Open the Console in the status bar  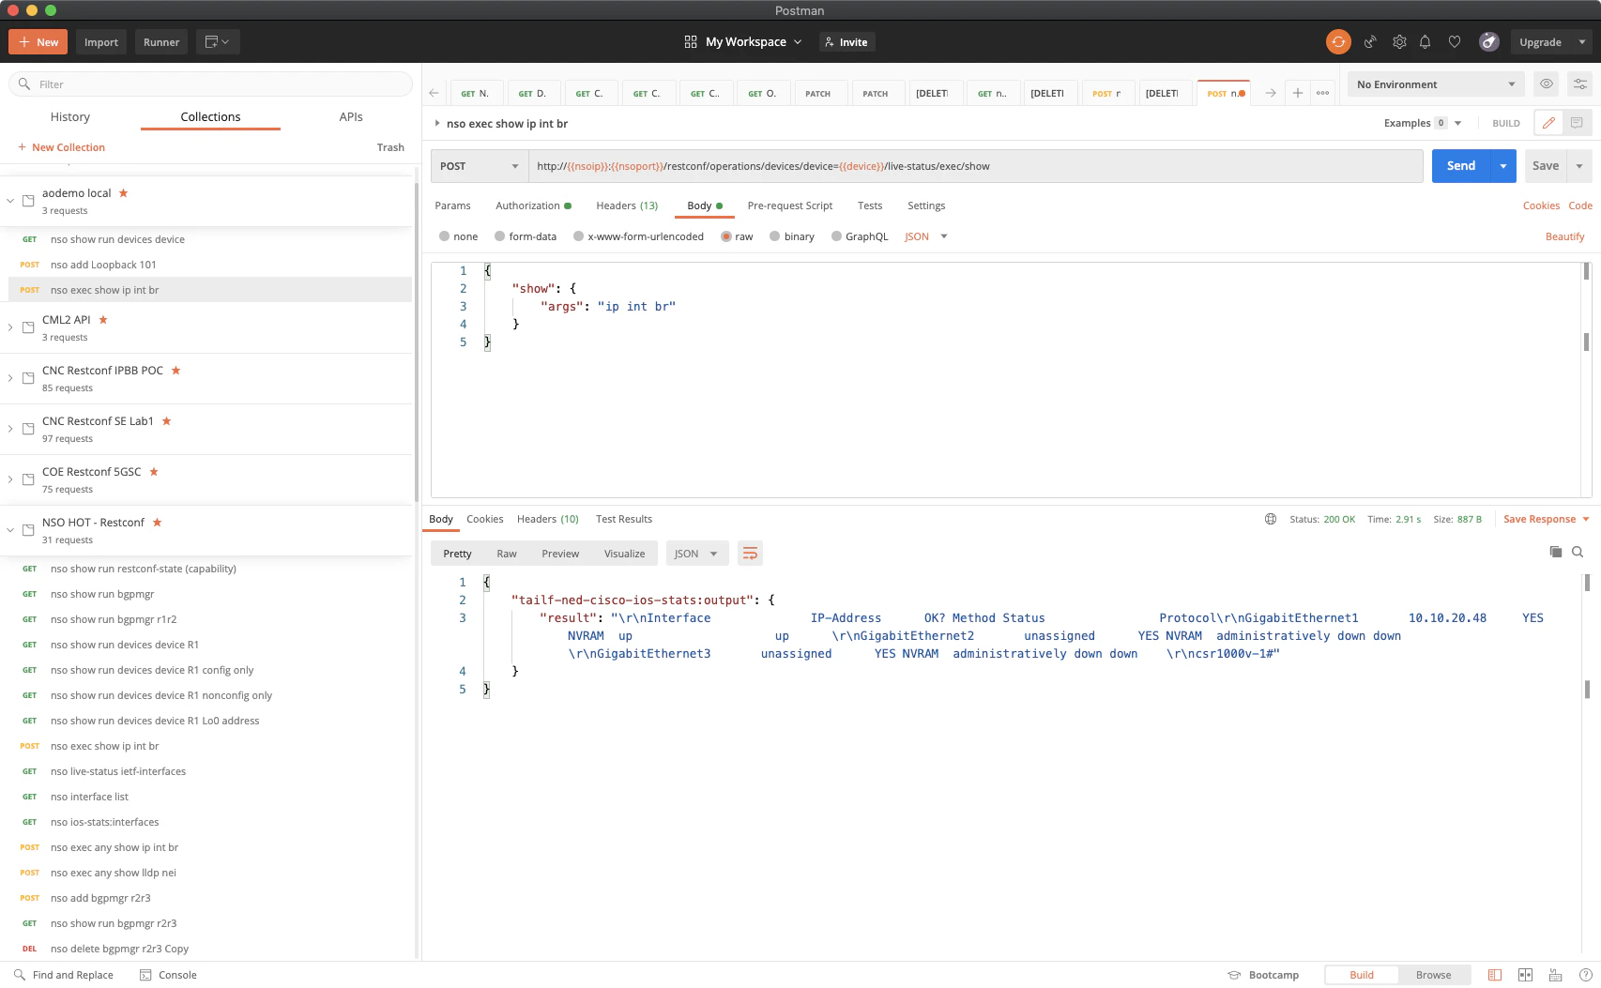[x=168, y=975]
